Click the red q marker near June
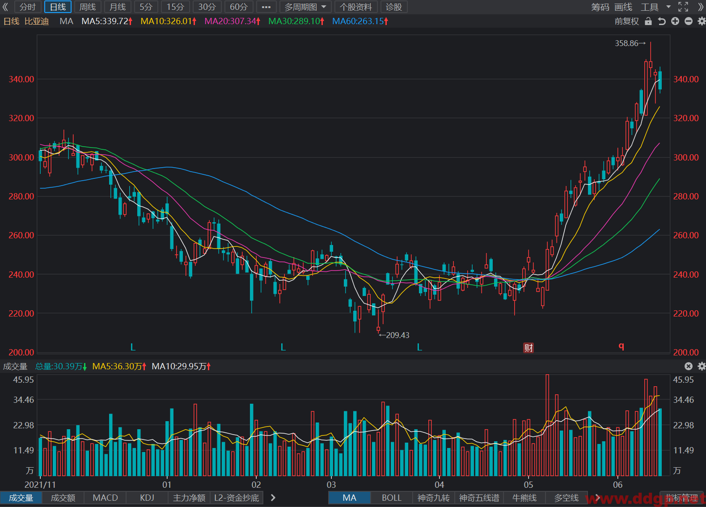The height and width of the screenshot is (507, 706). pyautogui.click(x=621, y=346)
